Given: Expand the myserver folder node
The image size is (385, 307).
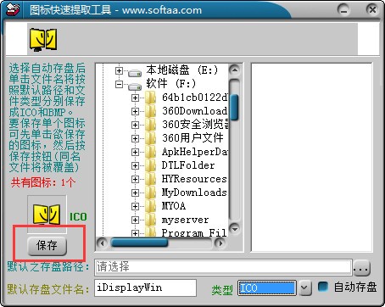Looking at the screenshot, I should 135,220.
